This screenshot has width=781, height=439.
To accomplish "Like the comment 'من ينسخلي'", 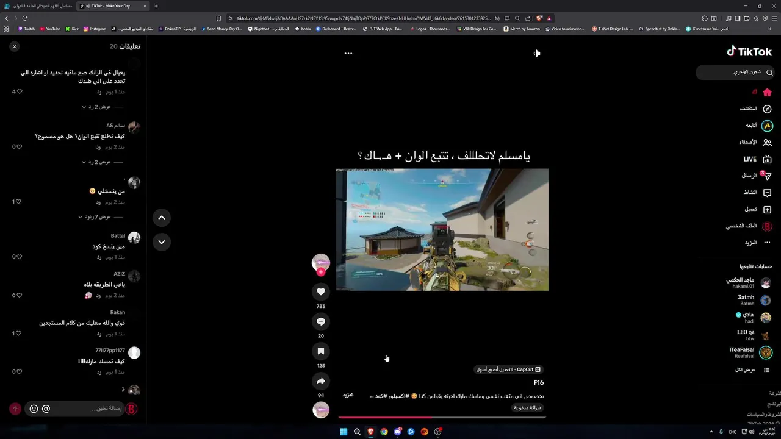I will point(19,202).
